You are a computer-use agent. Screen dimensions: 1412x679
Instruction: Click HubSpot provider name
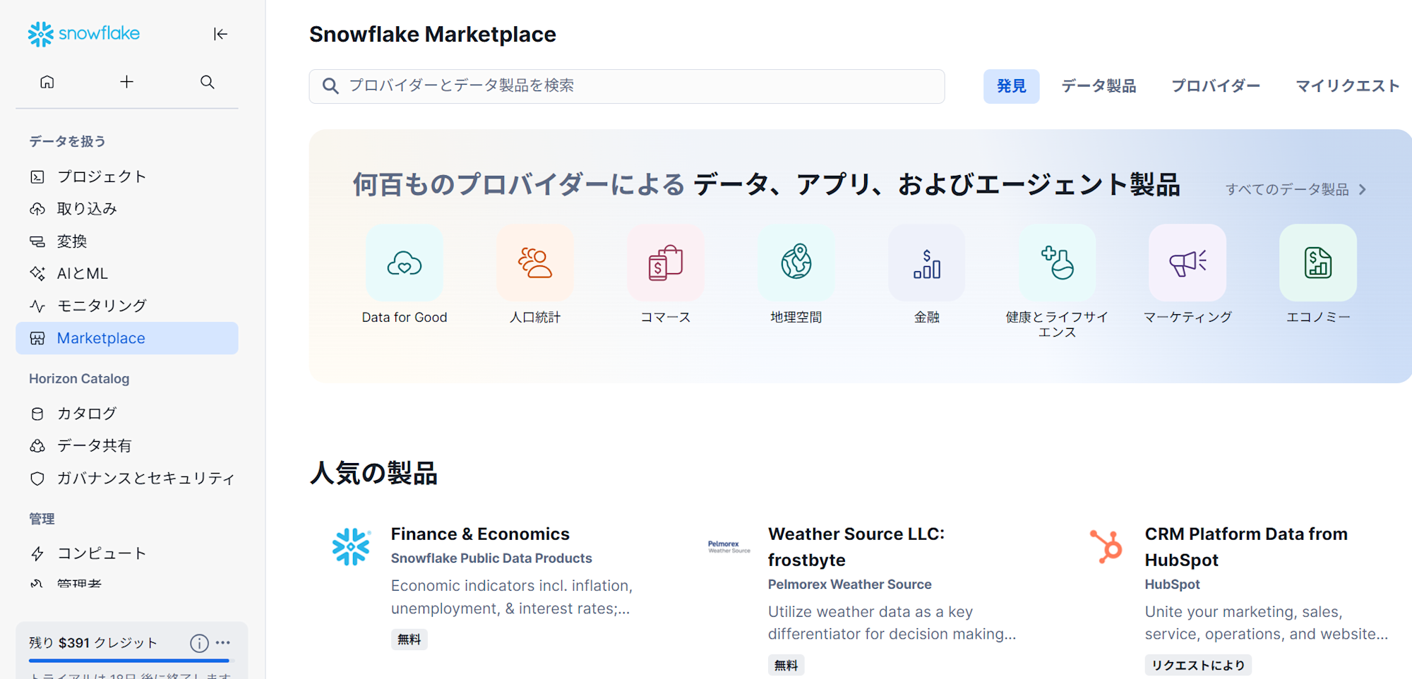(1172, 584)
